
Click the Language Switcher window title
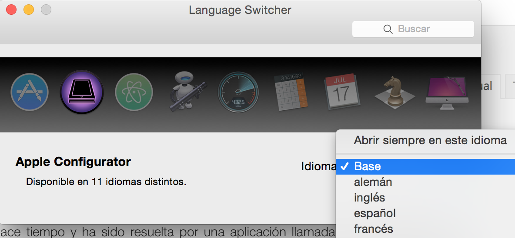click(240, 10)
